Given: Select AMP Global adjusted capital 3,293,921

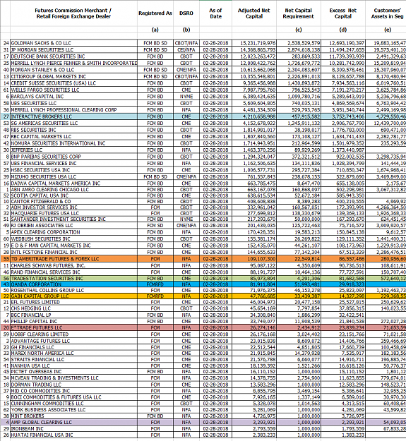Looking at the screenshot, I should (254, 422).
